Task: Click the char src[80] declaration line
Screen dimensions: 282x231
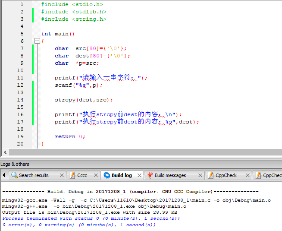Action: pyautogui.click(x=91, y=48)
